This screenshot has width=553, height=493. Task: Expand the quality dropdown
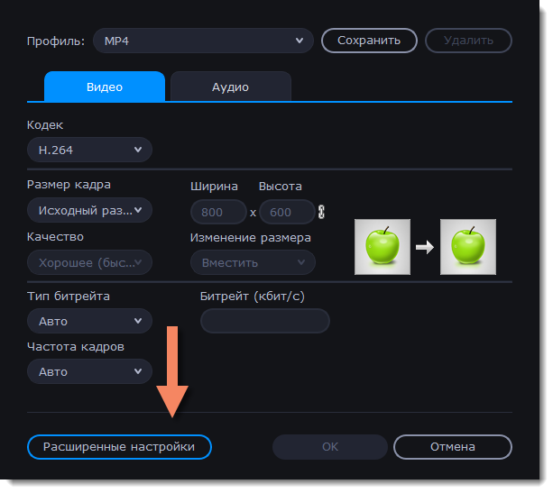coord(89,263)
